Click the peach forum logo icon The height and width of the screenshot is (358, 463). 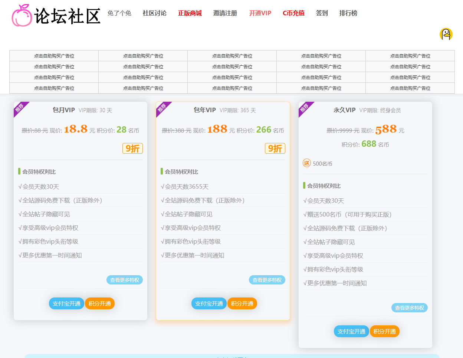point(22,16)
